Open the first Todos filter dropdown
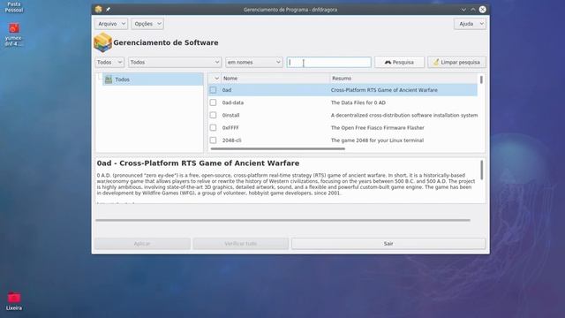 click(x=109, y=62)
